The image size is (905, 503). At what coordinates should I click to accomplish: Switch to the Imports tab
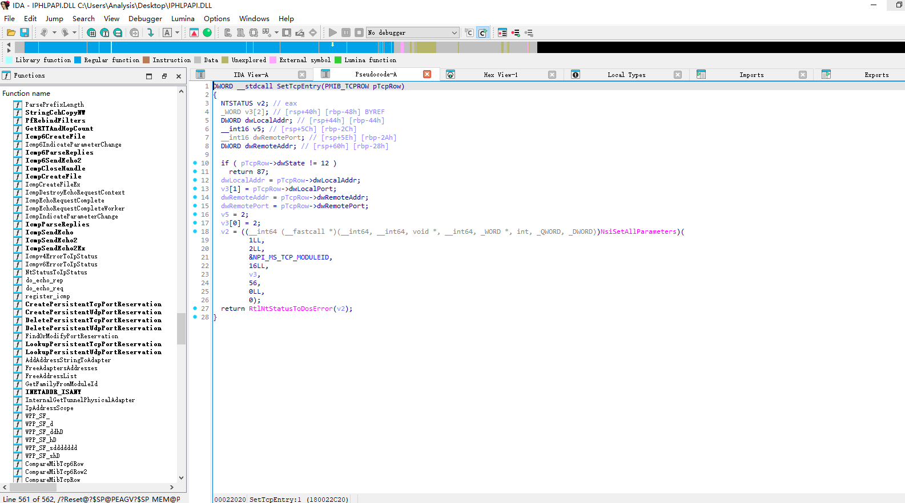click(751, 75)
